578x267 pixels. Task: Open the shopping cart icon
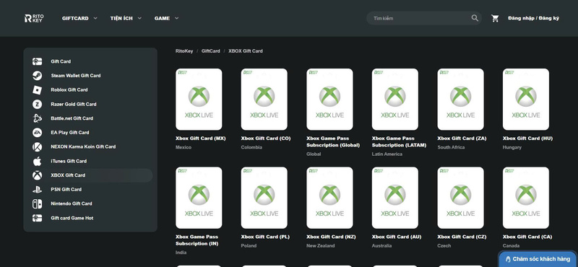[495, 18]
